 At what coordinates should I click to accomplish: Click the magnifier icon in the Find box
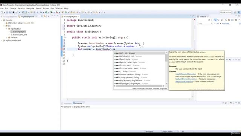[x=212, y=23]
